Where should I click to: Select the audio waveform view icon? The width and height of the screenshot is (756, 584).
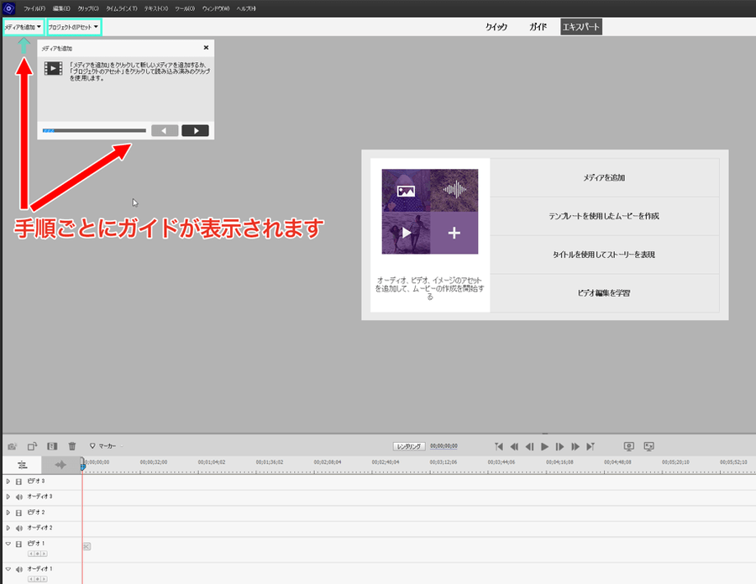tap(60, 465)
